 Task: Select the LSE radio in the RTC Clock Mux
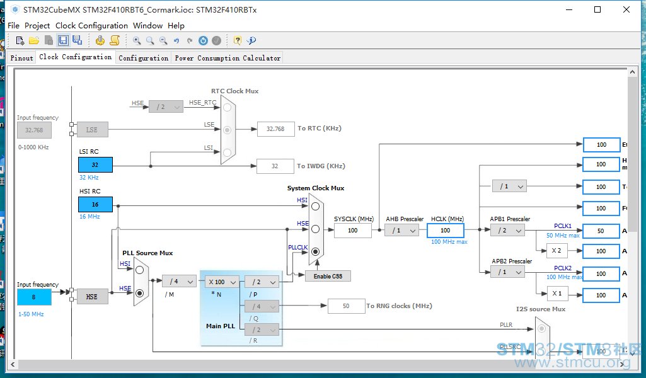(x=227, y=130)
